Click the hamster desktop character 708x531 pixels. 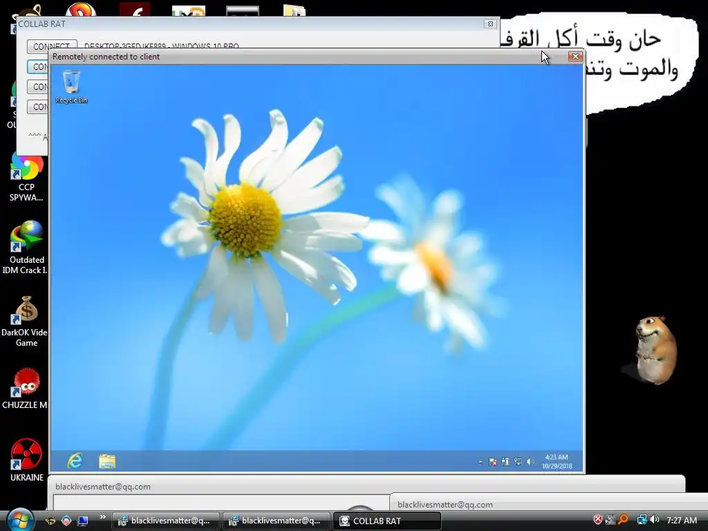pos(655,350)
